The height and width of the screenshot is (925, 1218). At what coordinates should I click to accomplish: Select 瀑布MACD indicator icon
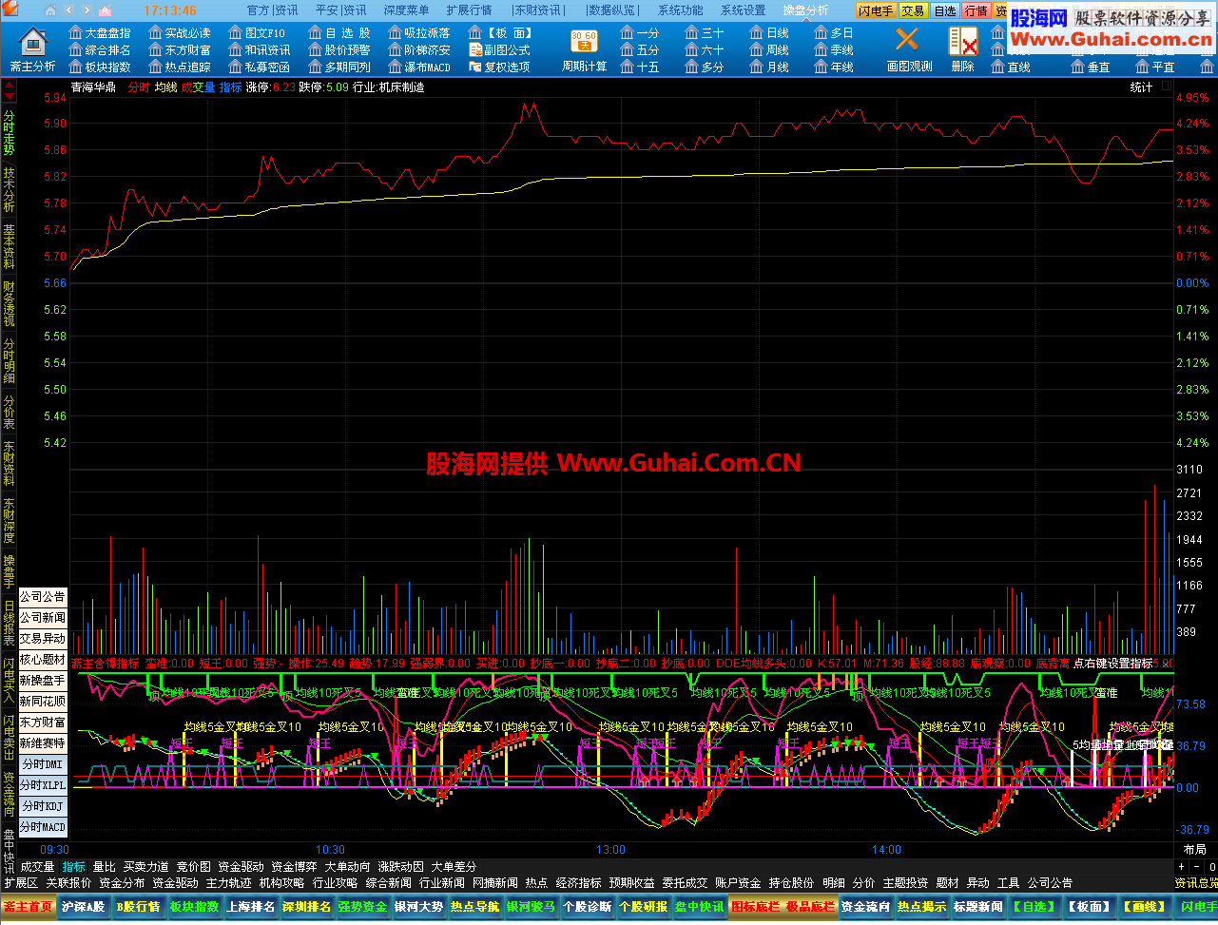pyautogui.click(x=419, y=67)
